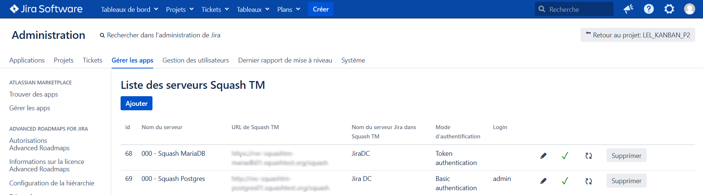Open the Plans dropdown menu
Image resolution: width=703 pixels, height=195 pixels.
tap(288, 9)
